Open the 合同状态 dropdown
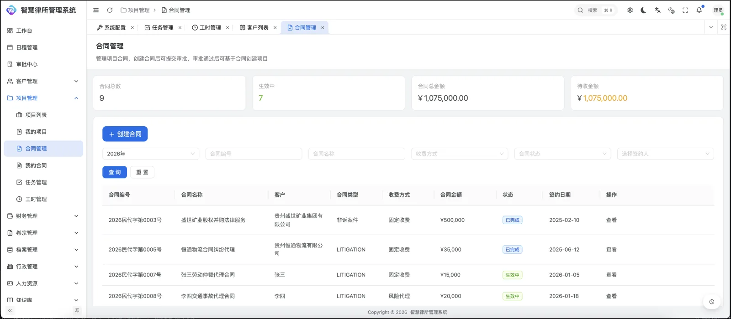The image size is (731, 319). (563, 154)
